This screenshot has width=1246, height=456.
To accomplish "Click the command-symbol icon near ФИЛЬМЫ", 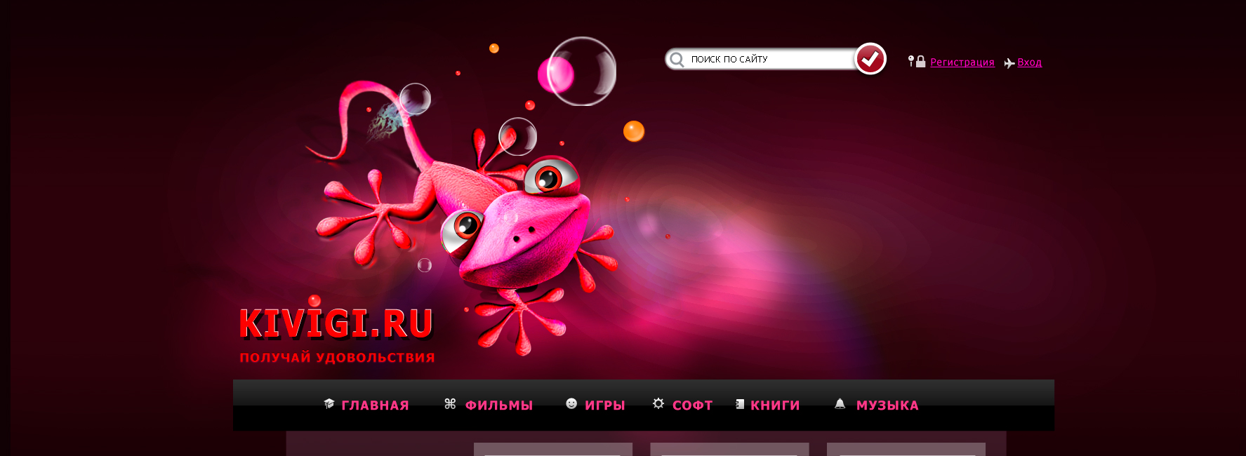I will [x=450, y=403].
